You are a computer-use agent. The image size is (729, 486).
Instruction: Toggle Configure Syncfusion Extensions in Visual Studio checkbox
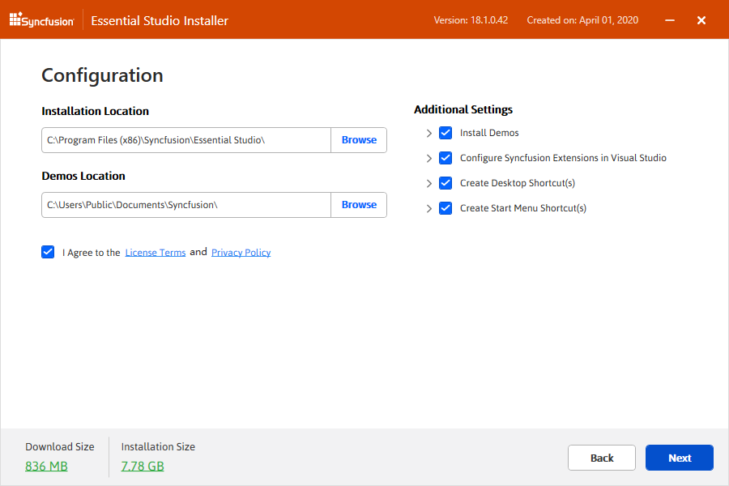pos(446,158)
